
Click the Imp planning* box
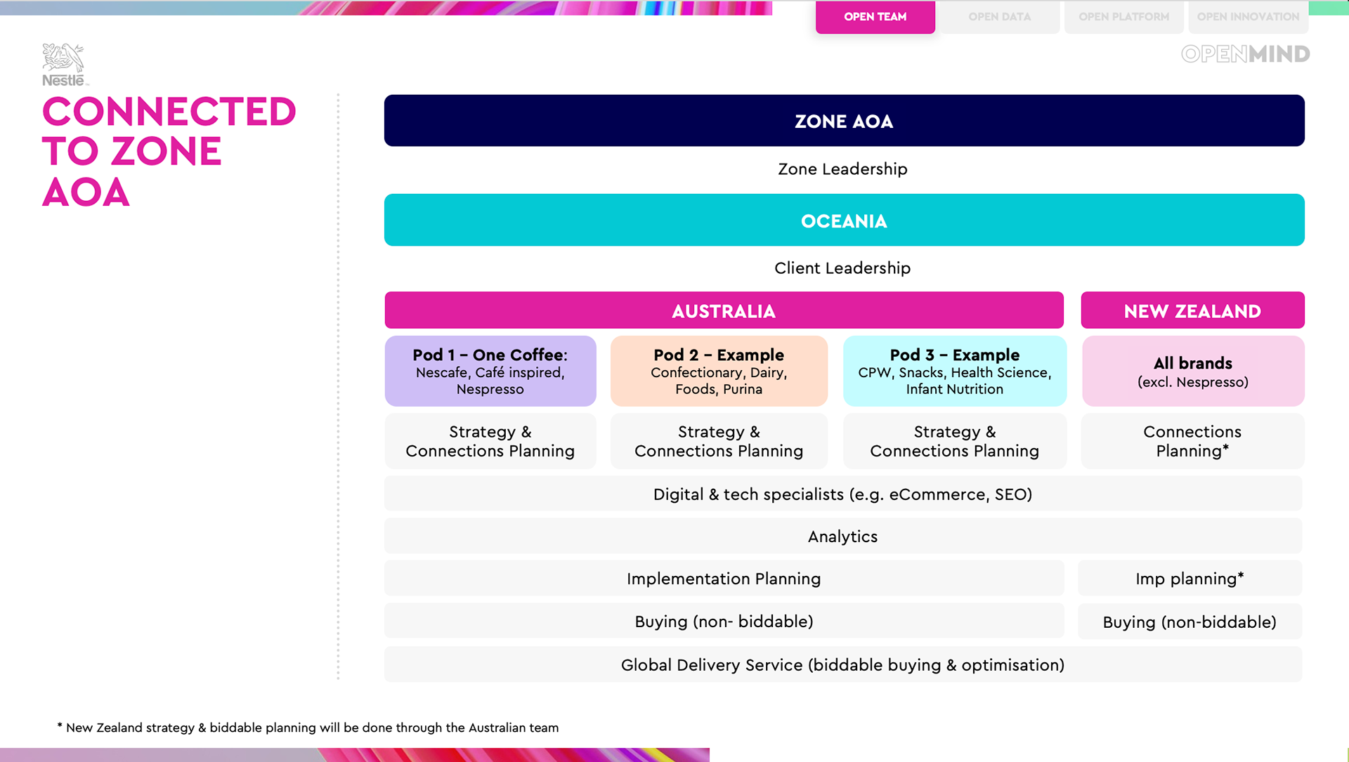coord(1190,578)
